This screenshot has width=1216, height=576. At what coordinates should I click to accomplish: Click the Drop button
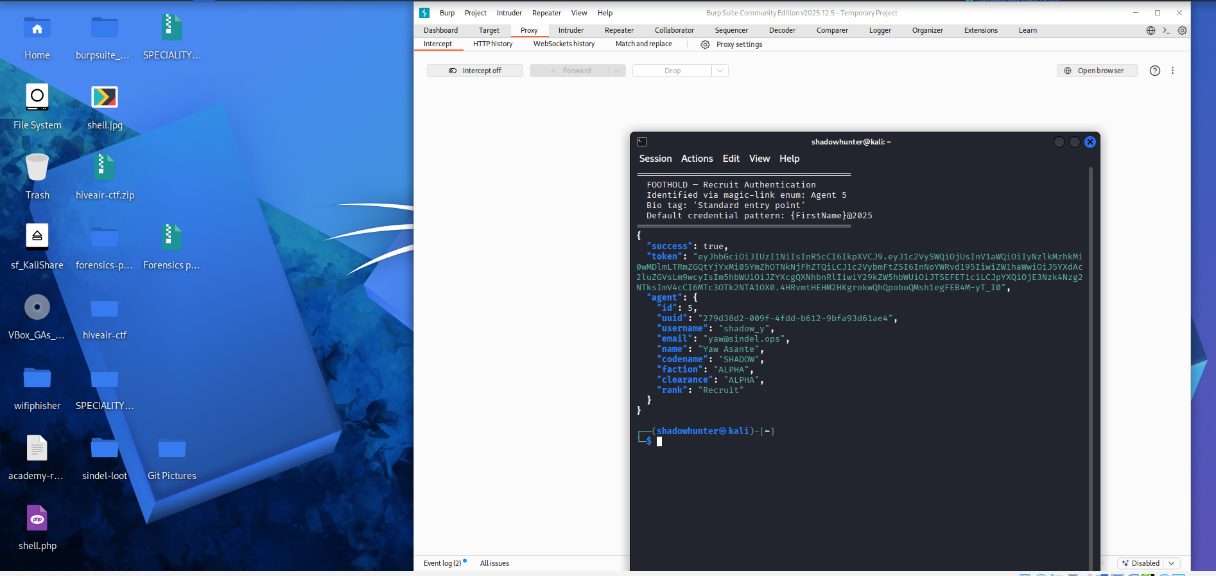(672, 71)
